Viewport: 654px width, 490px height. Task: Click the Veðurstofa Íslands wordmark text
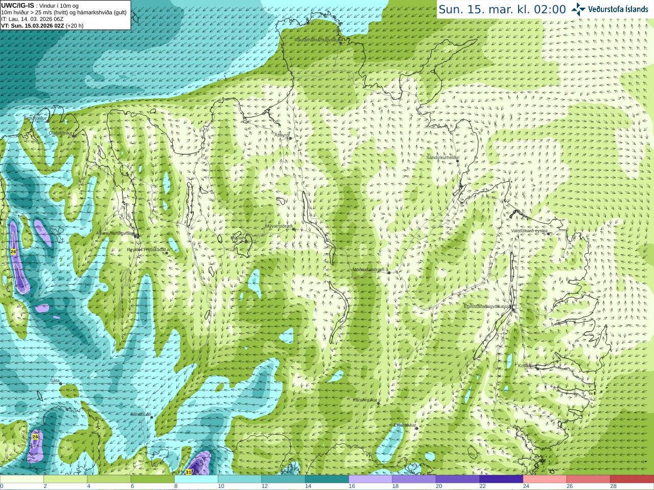pos(618,9)
